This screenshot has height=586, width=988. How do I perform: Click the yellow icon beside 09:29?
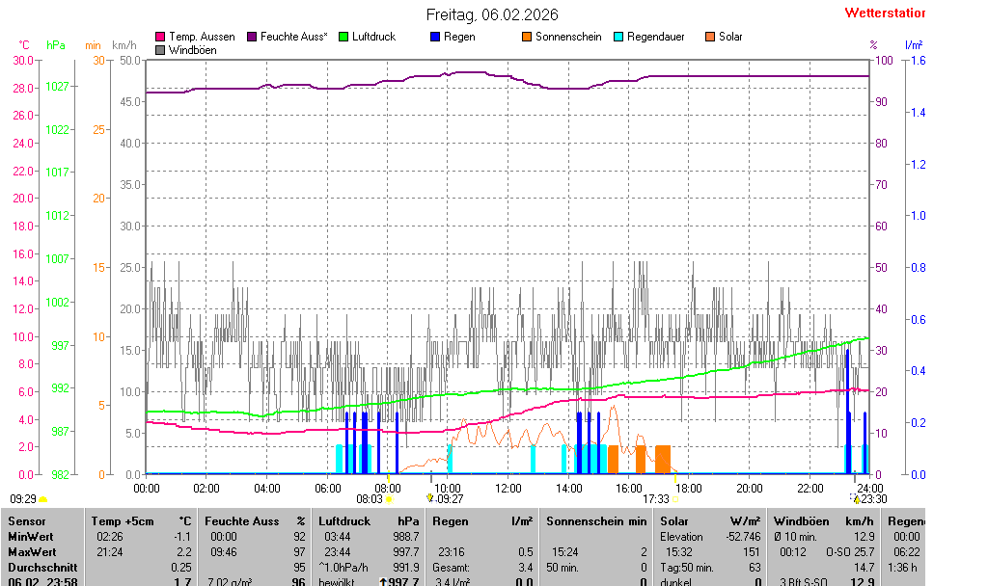43,499
